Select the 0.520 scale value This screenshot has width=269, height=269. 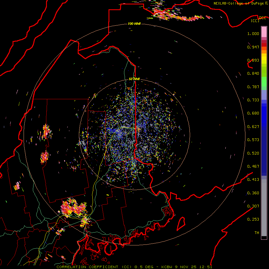pos(253,153)
